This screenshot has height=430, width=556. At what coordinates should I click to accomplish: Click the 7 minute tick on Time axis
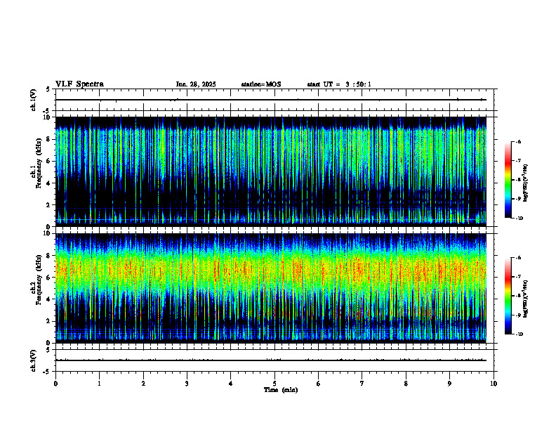pyautogui.click(x=362, y=384)
